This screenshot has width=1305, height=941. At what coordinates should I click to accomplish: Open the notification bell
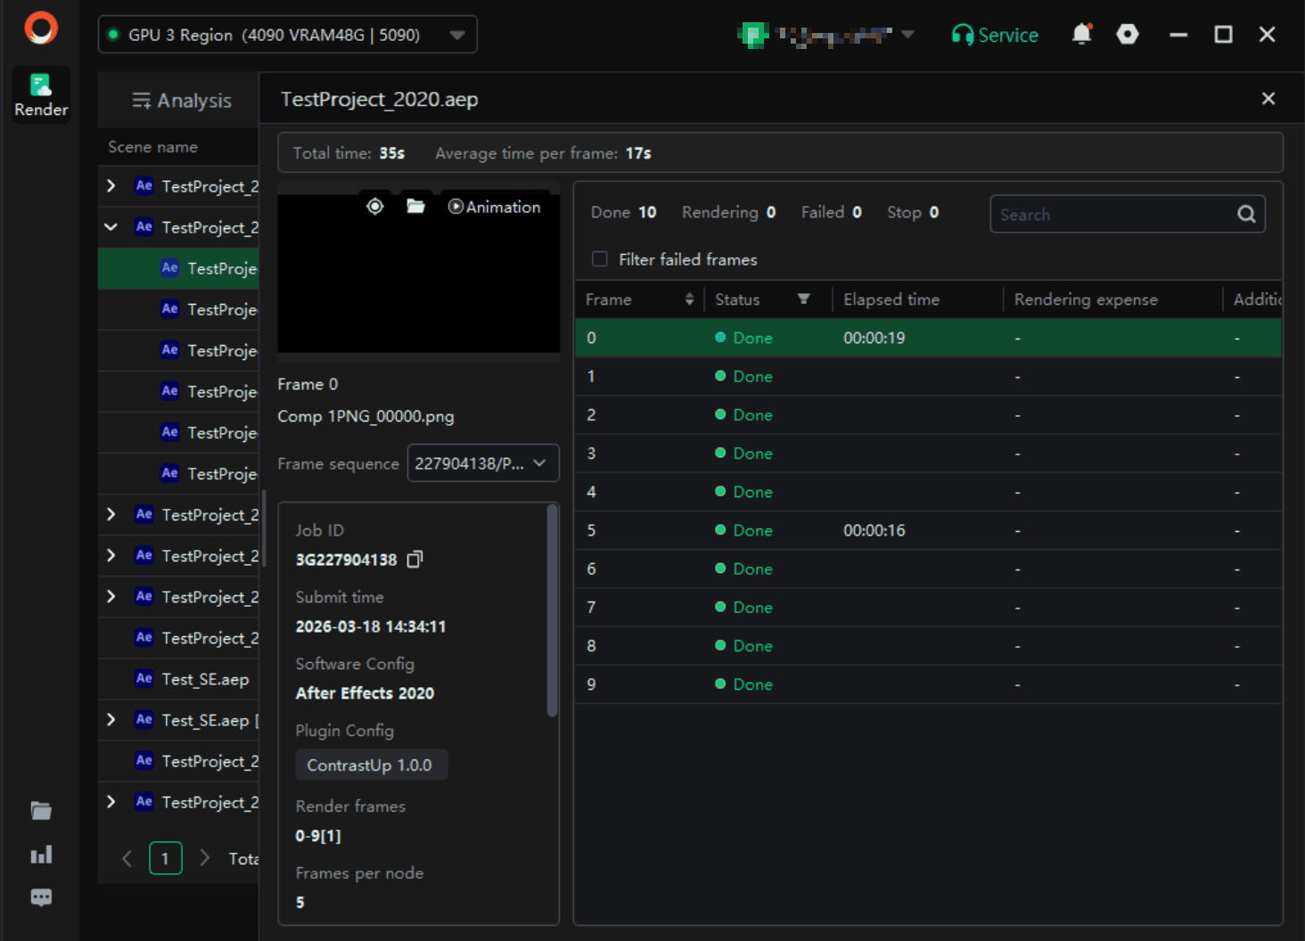1081,35
